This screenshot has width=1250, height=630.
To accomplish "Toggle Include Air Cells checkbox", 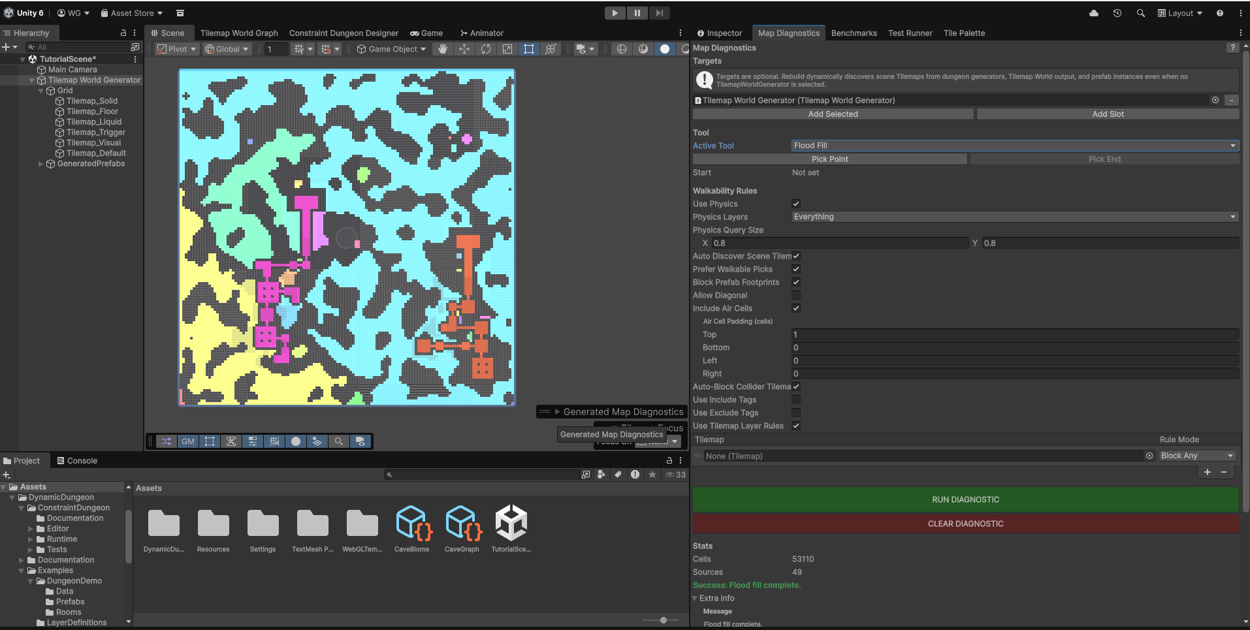I will [x=796, y=308].
